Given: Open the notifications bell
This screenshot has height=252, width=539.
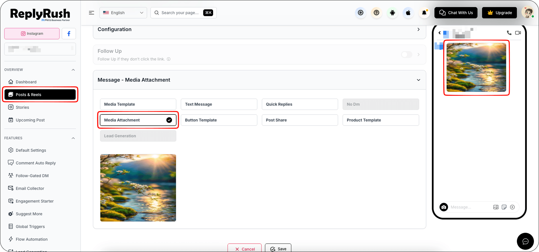Looking at the screenshot, I should [424, 13].
